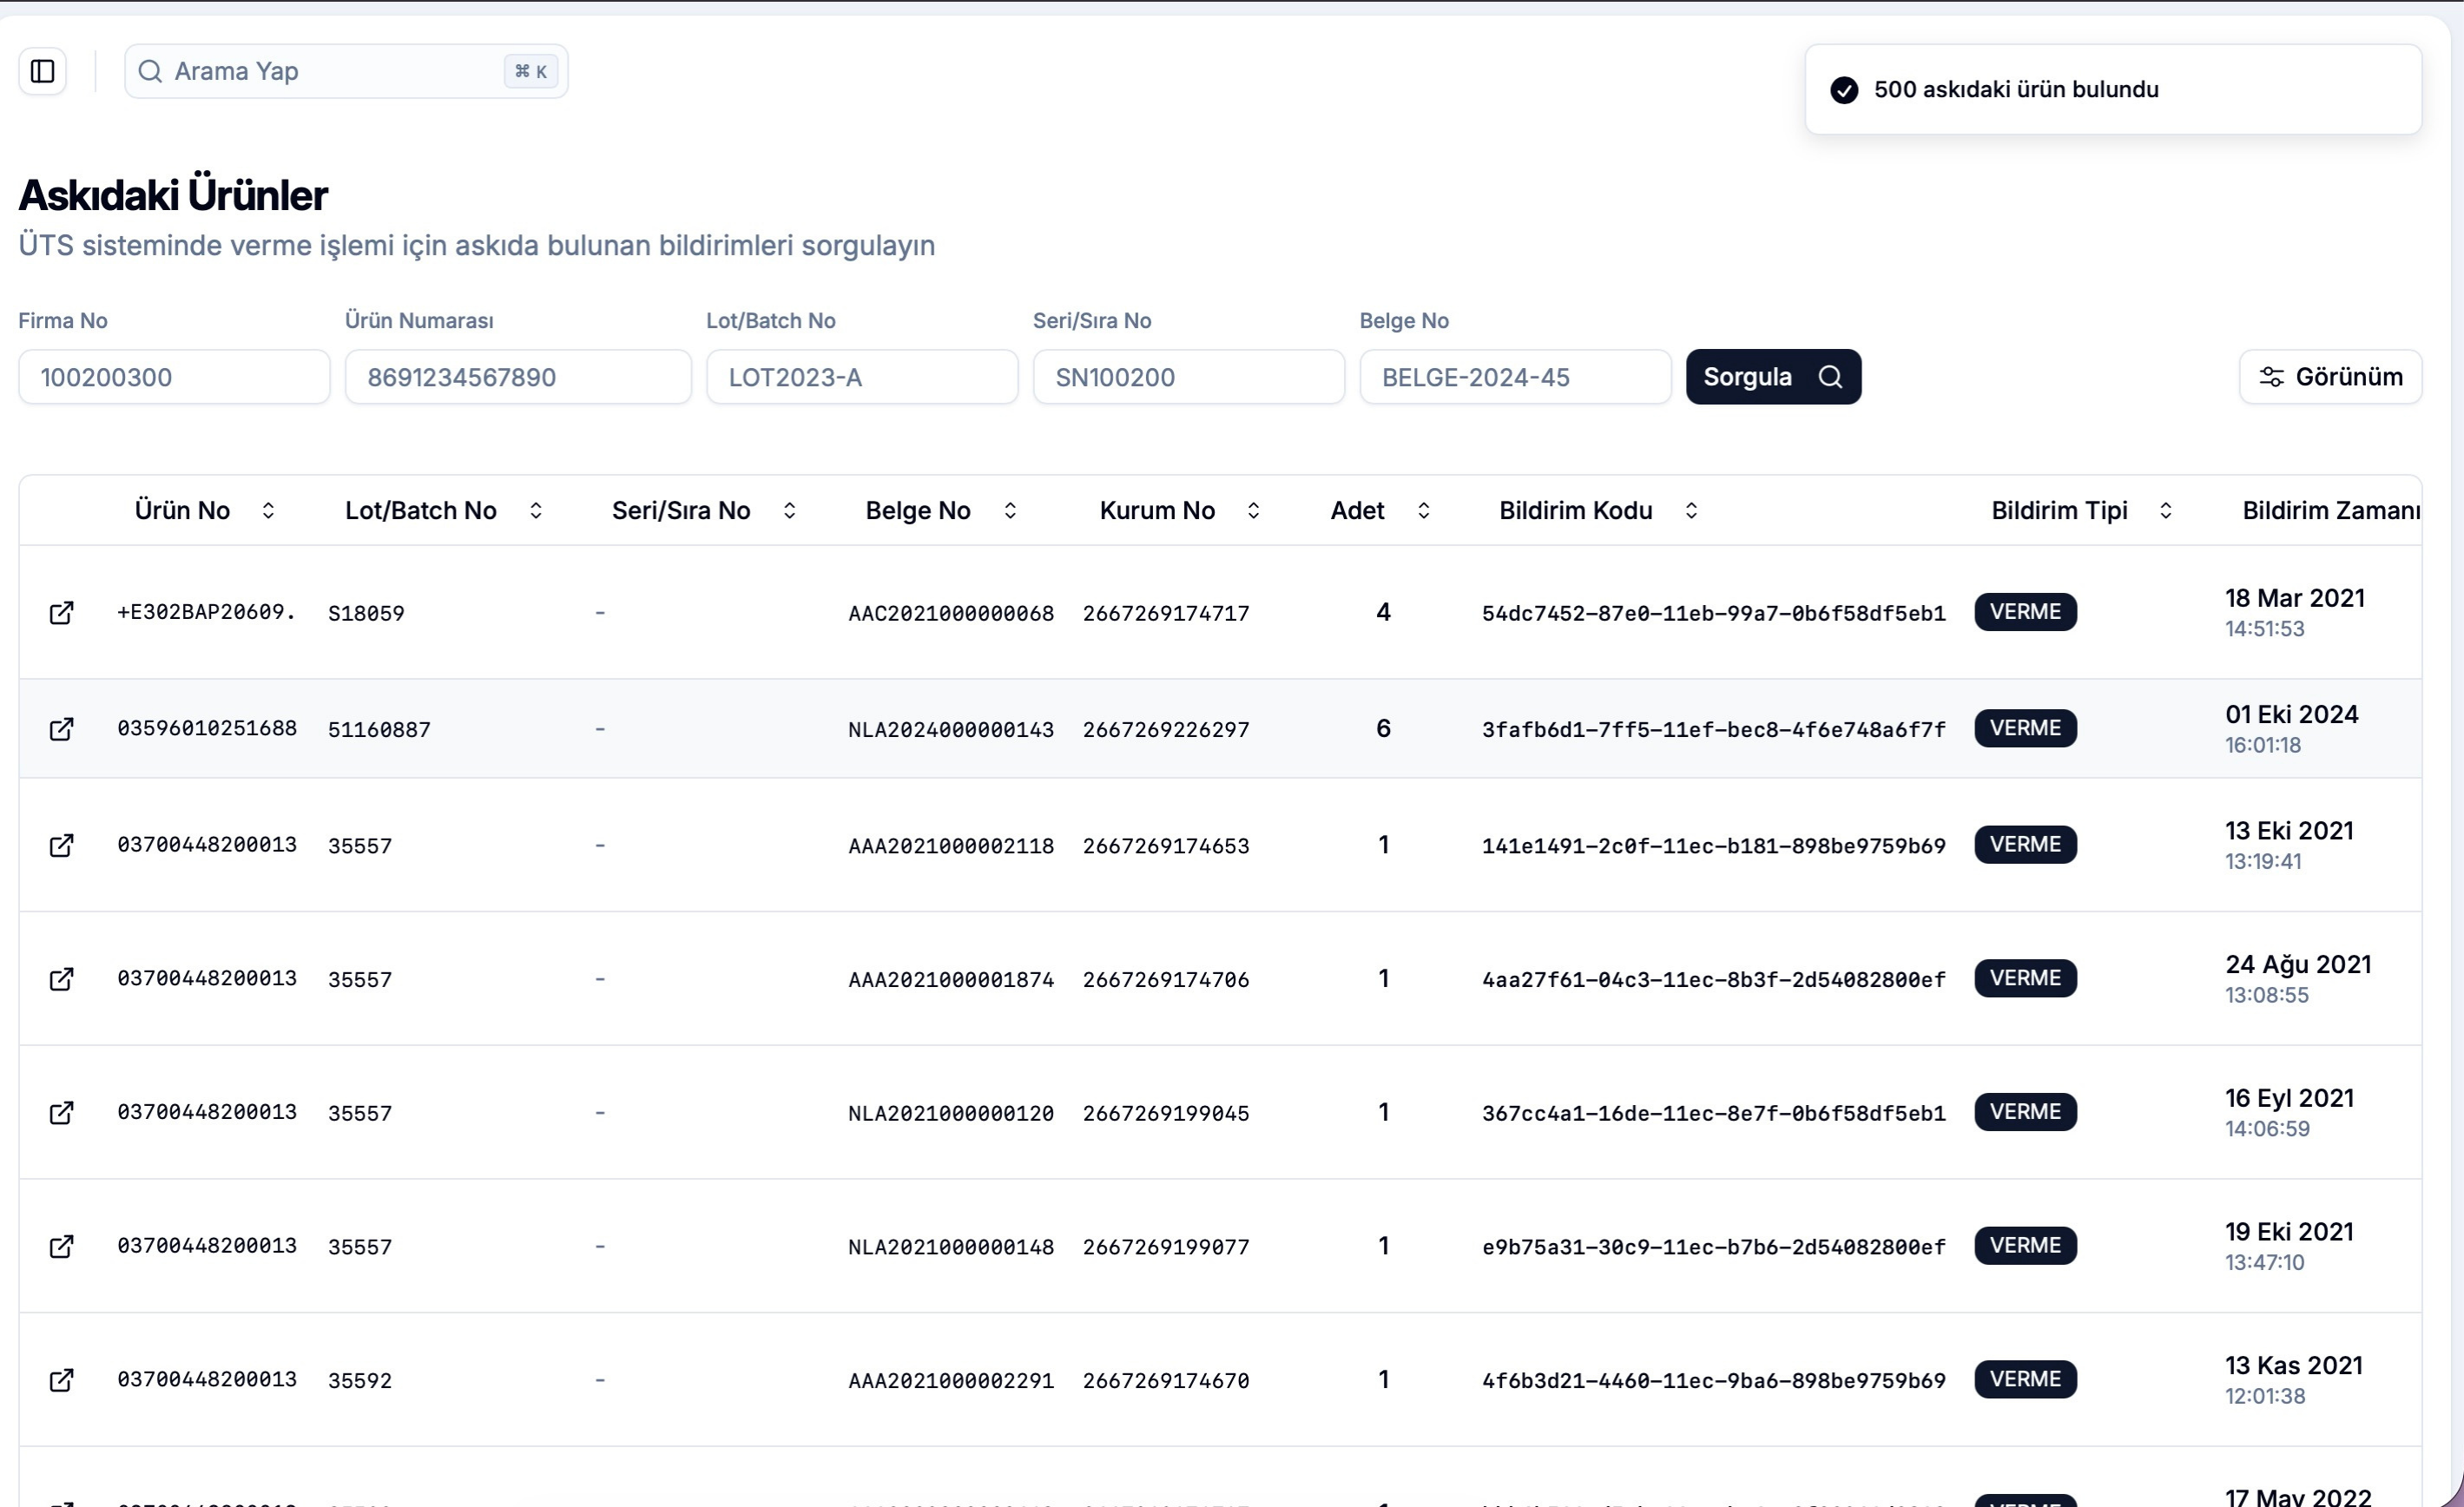Open link icon for lot 35592 row
This screenshot has width=2464, height=1507.
(61, 1380)
